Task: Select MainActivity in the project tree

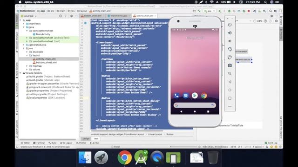Action: [41, 34]
